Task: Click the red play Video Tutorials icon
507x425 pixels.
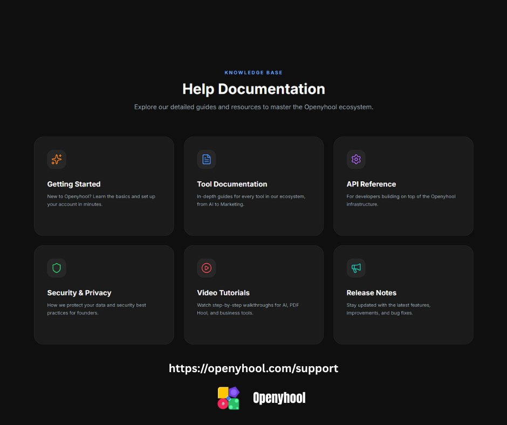Action: pyautogui.click(x=206, y=268)
